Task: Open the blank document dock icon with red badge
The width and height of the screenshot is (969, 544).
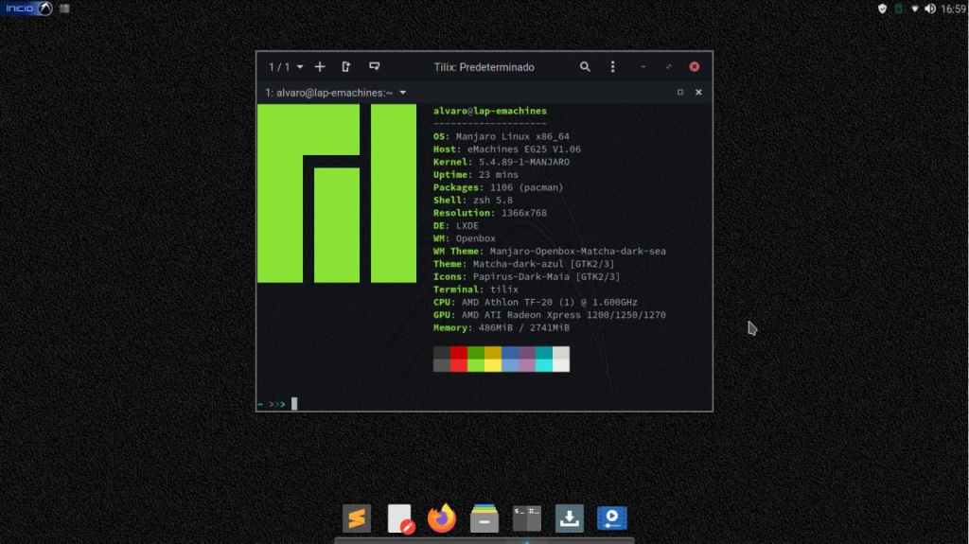Action: (x=400, y=518)
